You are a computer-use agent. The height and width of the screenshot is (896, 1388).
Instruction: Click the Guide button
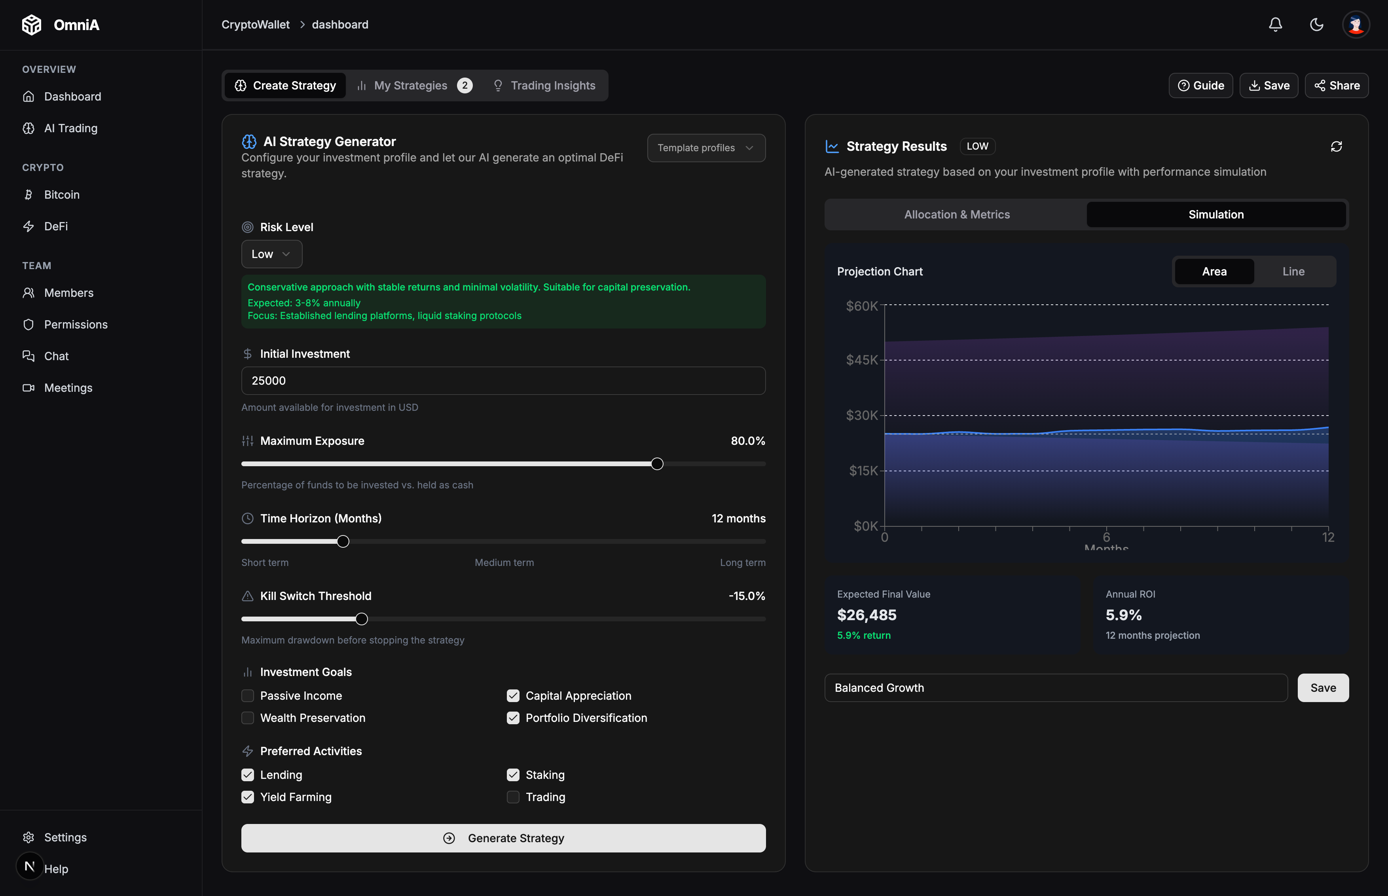pos(1201,85)
